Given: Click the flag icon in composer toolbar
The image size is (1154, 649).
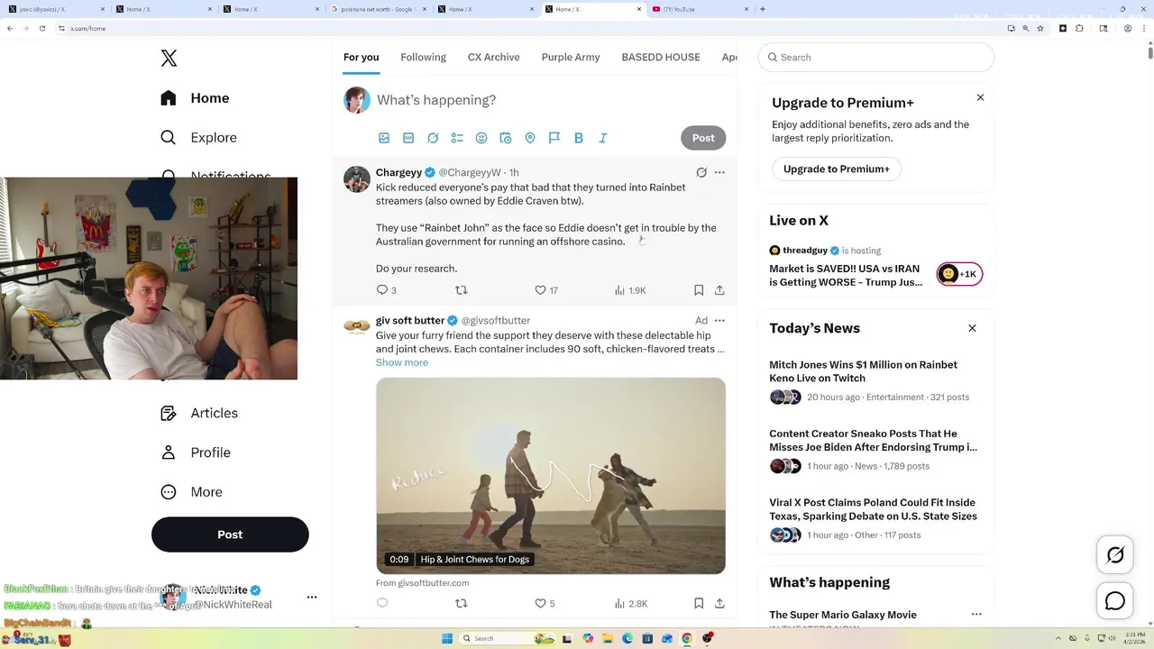Looking at the screenshot, I should [x=554, y=138].
